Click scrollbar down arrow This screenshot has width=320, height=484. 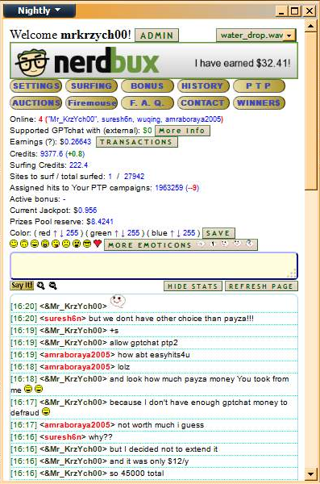tap(311, 474)
